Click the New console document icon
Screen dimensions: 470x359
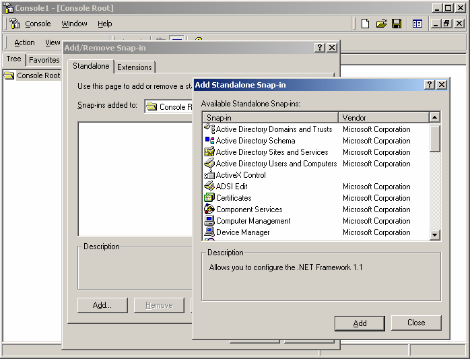(365, 24)
